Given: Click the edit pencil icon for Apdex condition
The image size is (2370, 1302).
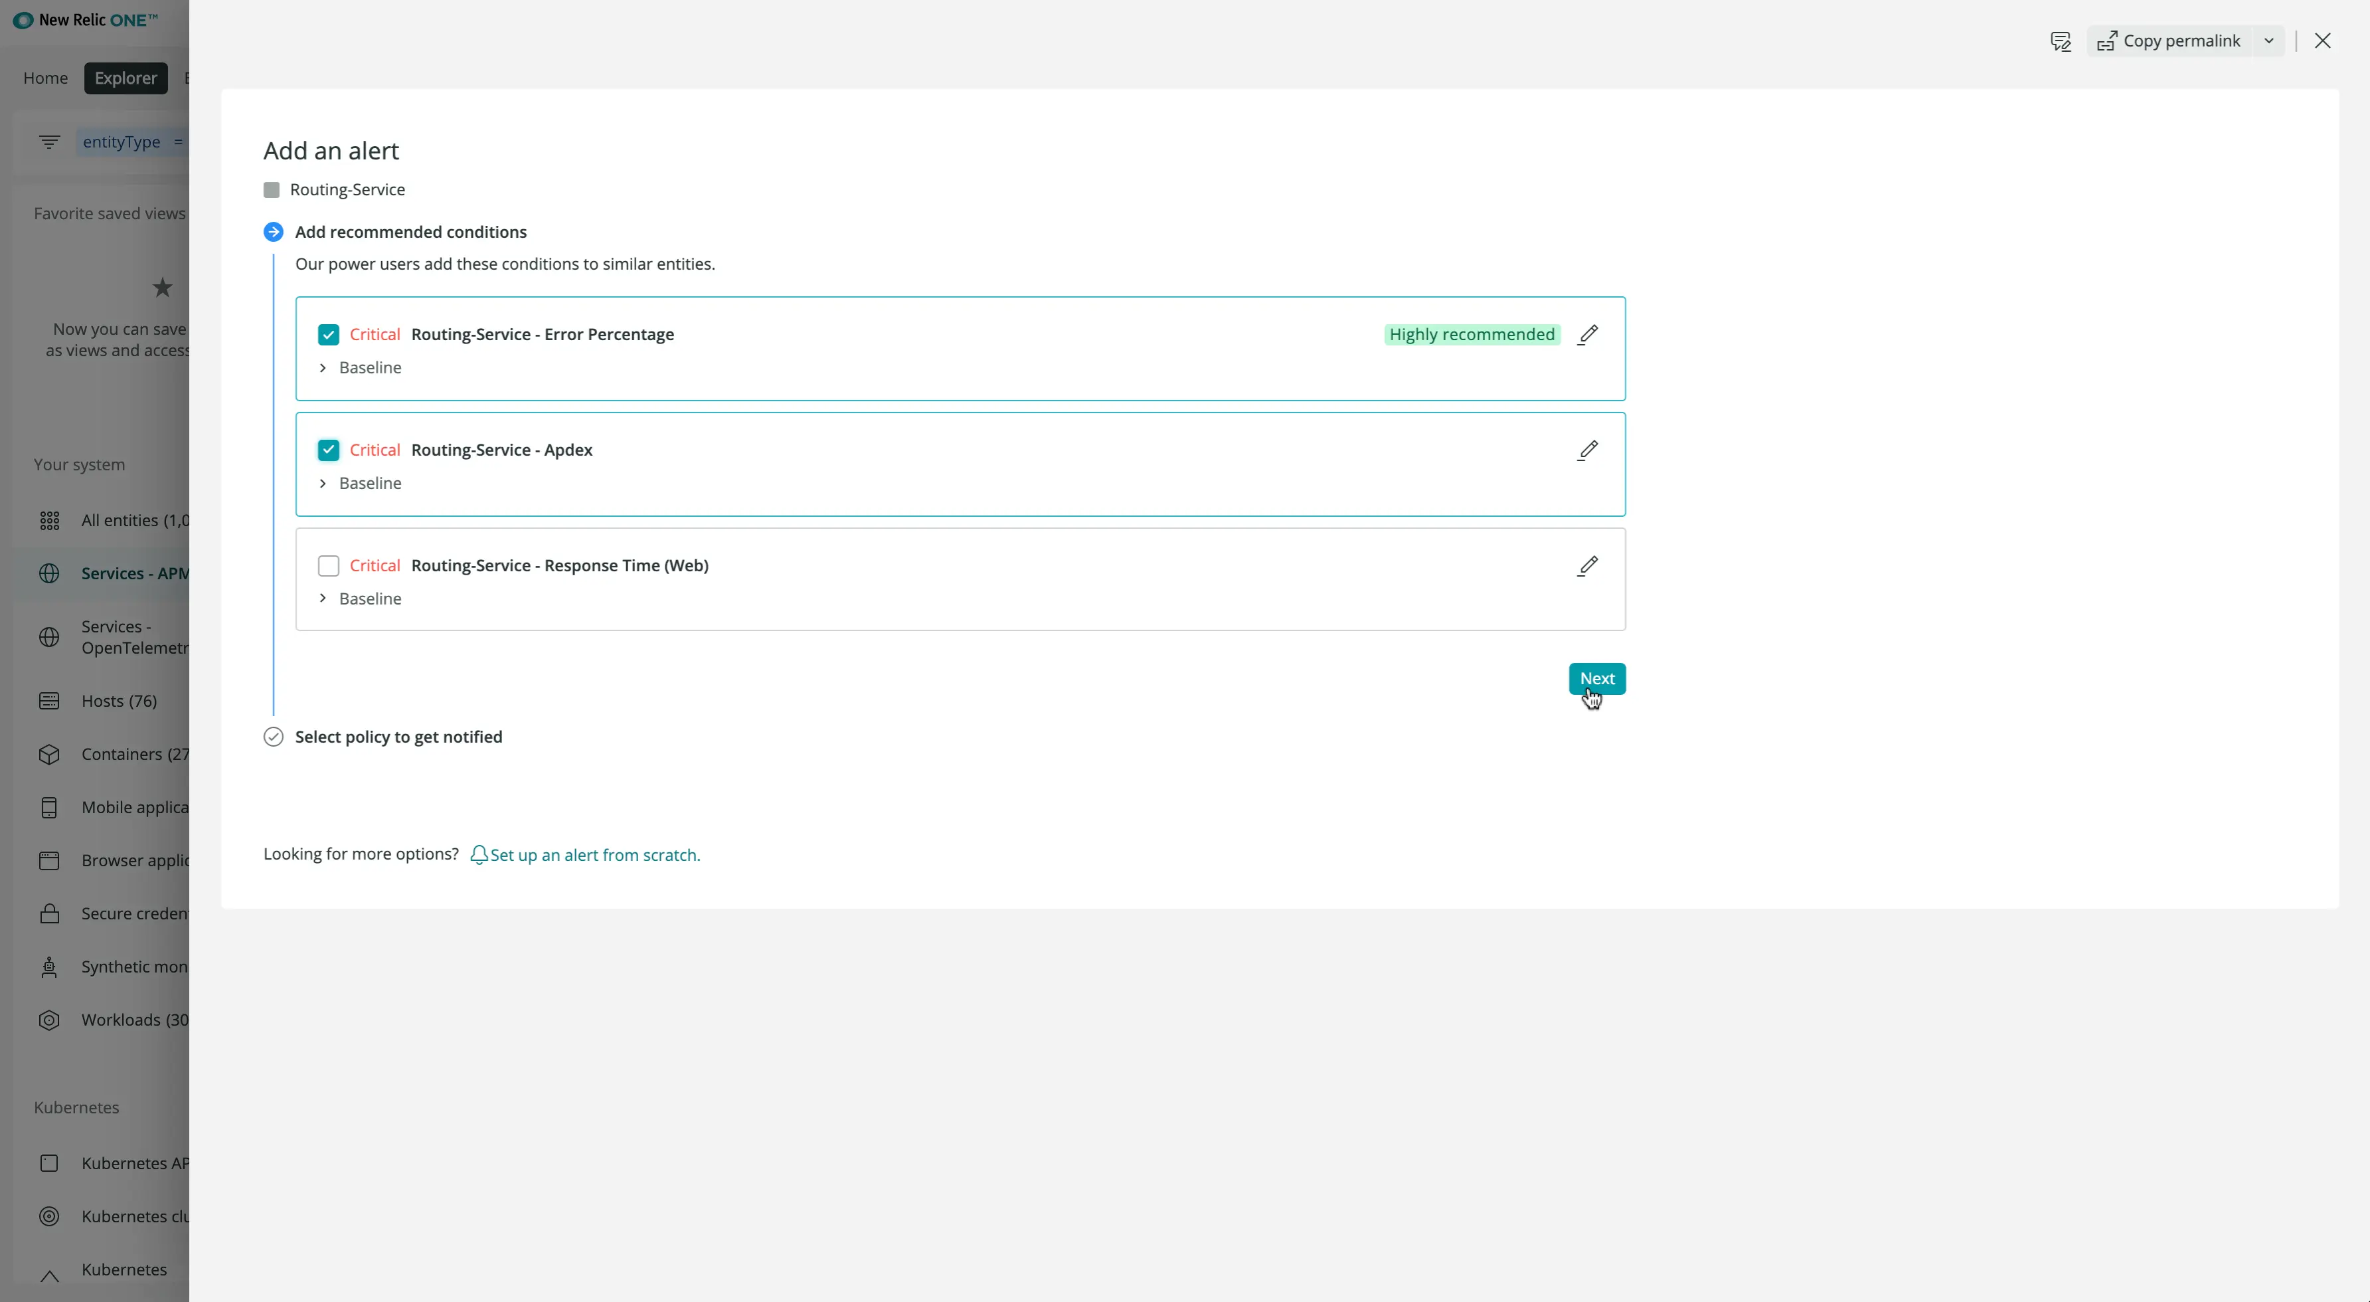Looking at the screenshot, I should (x=1586, y=449).
